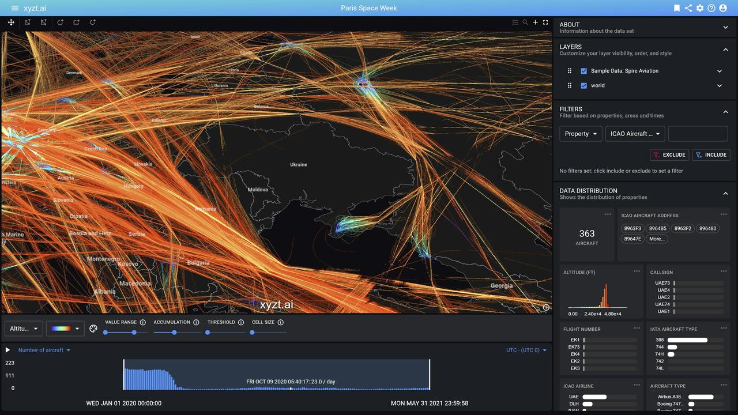Toggle fullscreen map view

pyautogui.click(x=545, y=22)
